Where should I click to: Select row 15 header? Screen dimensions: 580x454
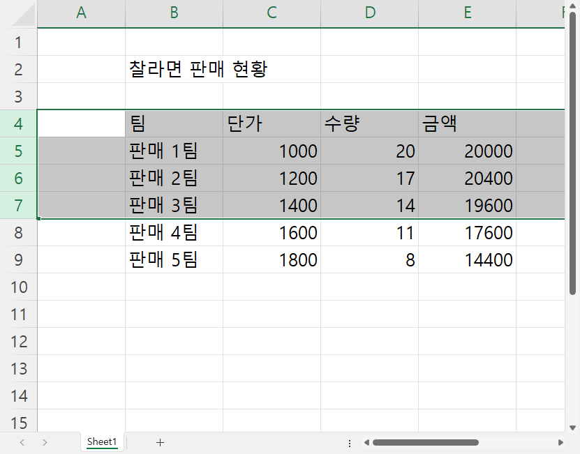[18, 421]
